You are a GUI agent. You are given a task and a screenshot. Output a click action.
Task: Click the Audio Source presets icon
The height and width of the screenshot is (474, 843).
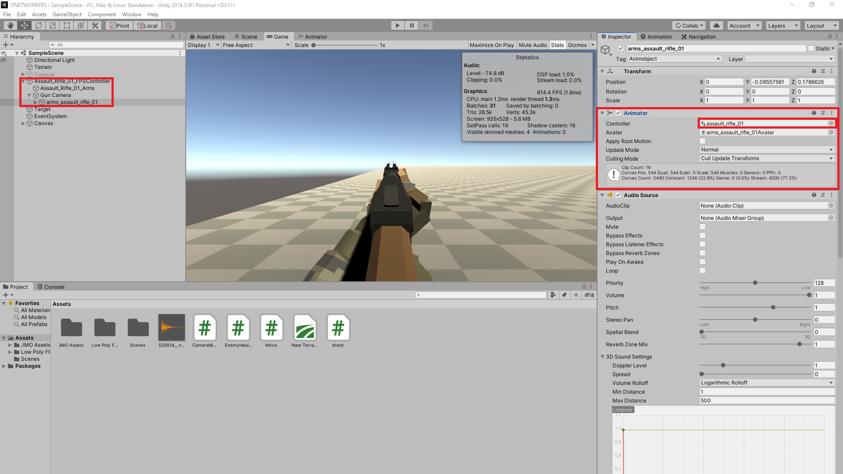(x=823, y=195)
